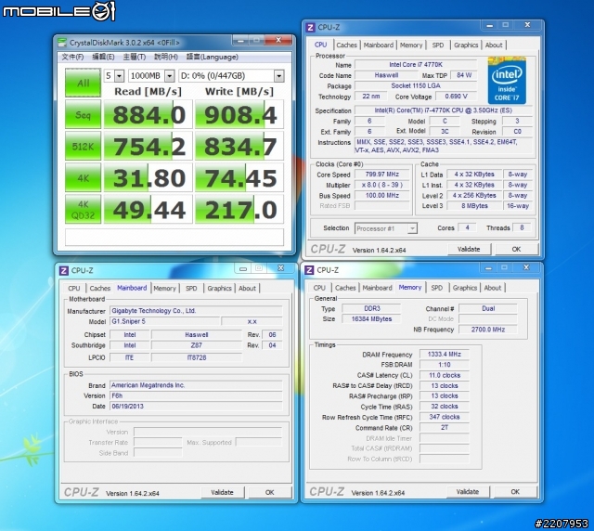
Task: Click Core Speed value 799.97 MHz
Action: point(382,175)
